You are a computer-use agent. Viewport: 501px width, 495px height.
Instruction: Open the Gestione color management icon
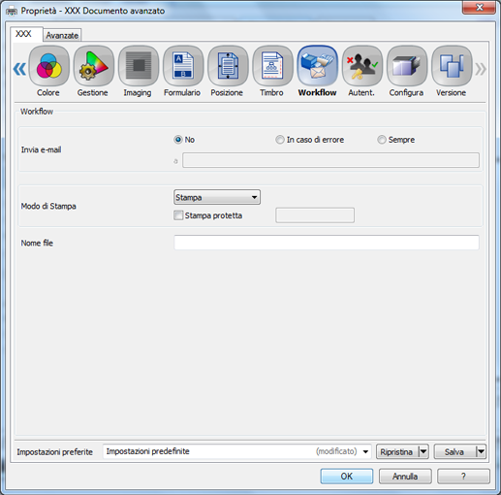coord(94,66)
